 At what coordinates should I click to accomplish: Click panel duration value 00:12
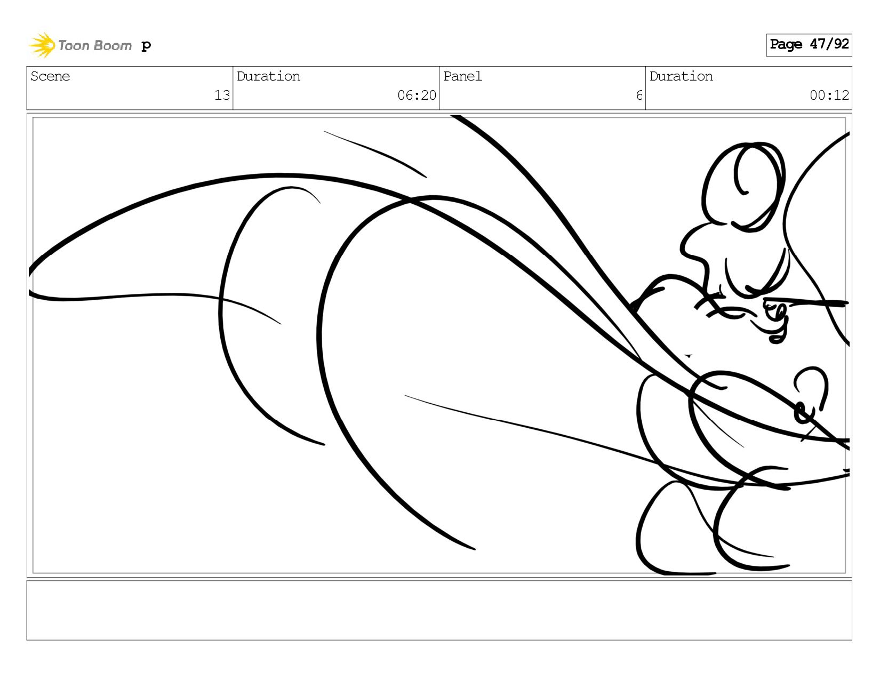coord(829,95)
